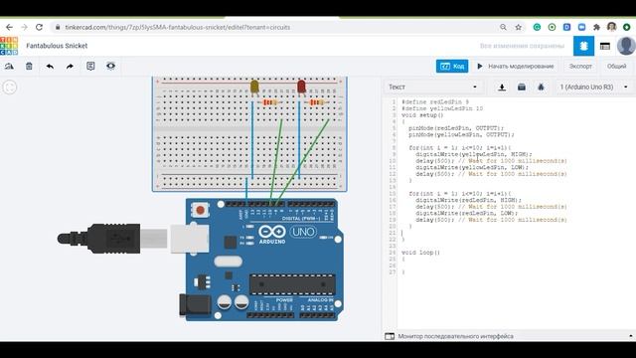Open the Tinkercad logo home link

9,46
